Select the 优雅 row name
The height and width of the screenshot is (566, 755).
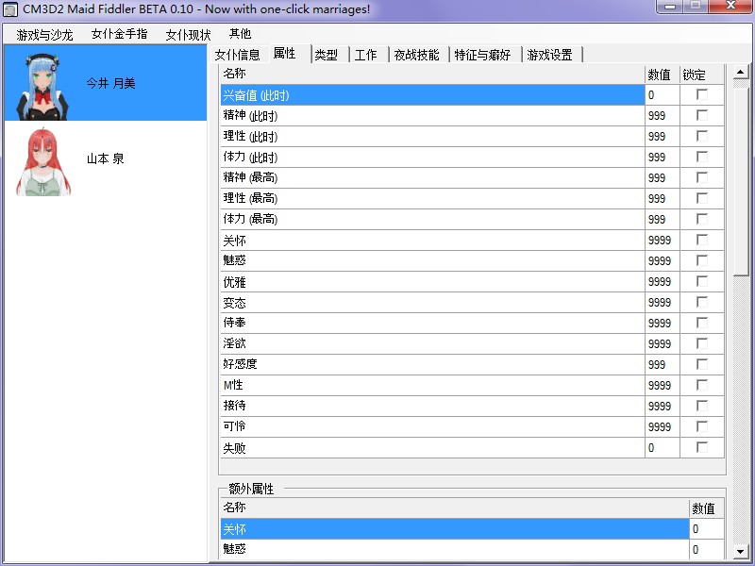pos(432,281)
